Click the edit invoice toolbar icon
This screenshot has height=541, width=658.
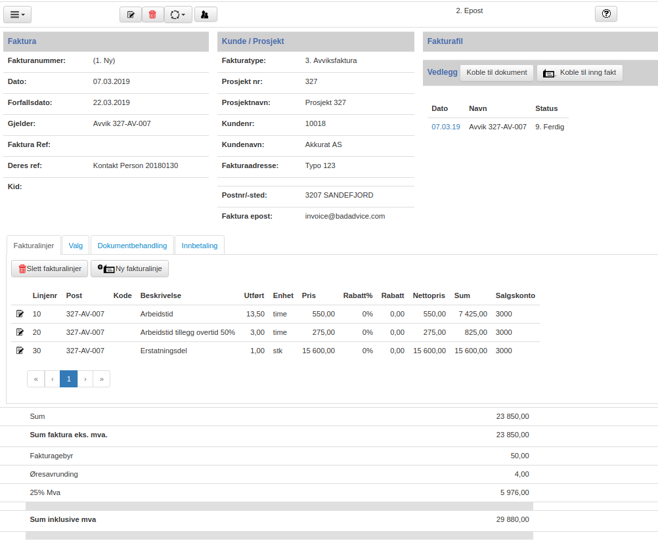[x=131, y=14]
